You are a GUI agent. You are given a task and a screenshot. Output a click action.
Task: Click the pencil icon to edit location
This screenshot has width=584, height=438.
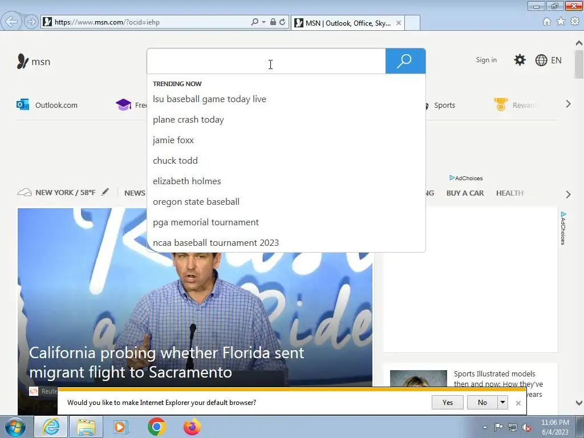click(106, 192)
